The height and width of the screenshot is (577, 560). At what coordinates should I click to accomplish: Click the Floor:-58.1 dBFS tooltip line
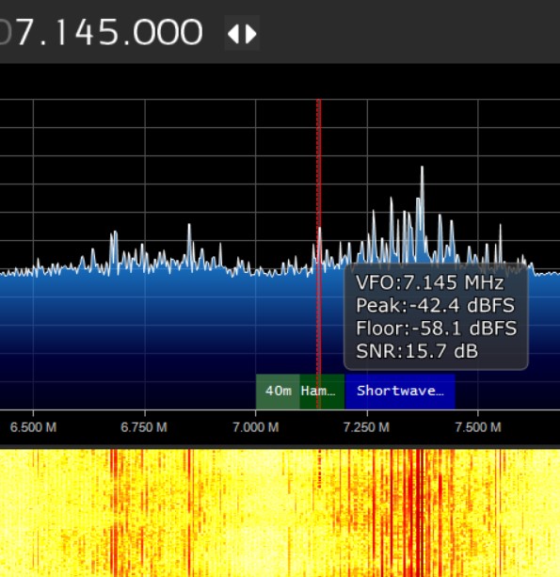437,329
